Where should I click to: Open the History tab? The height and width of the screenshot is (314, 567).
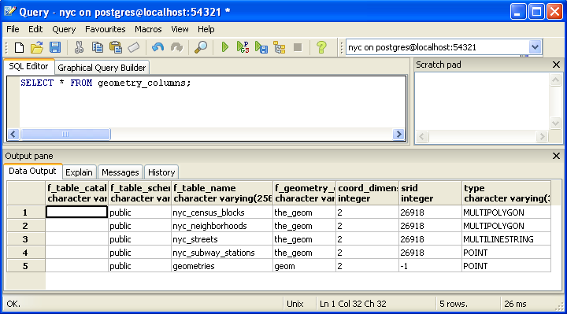pos(161,172)
